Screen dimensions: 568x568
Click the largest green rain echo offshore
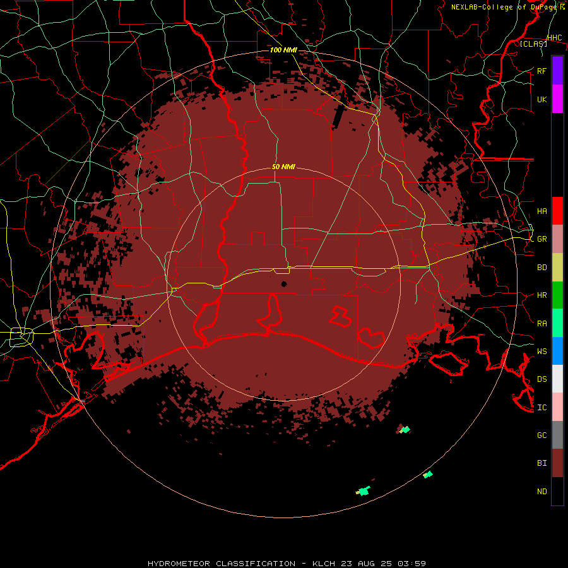363,491
